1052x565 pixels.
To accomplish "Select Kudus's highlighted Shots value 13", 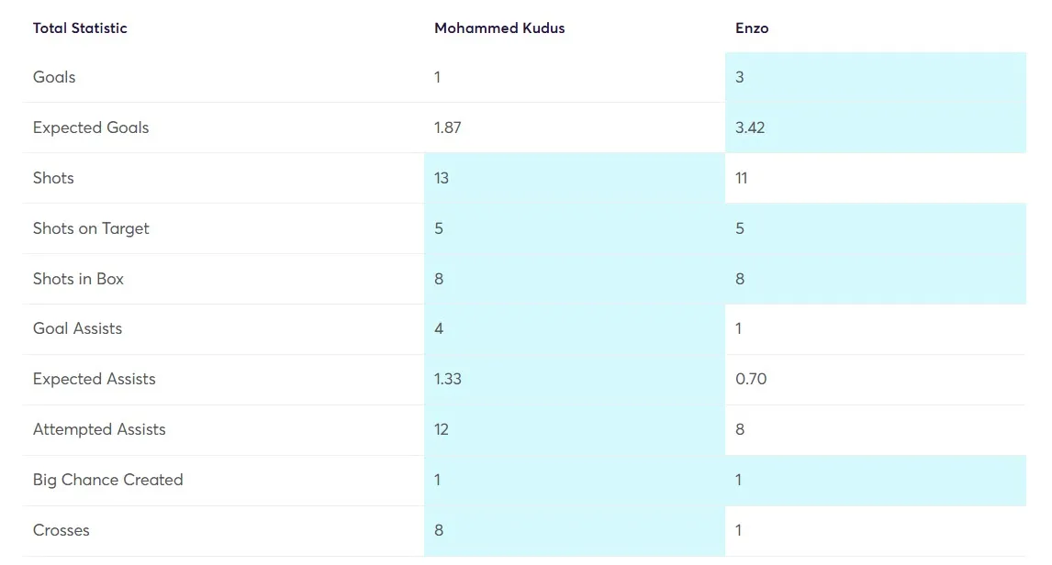I will (x=442, y=178).
